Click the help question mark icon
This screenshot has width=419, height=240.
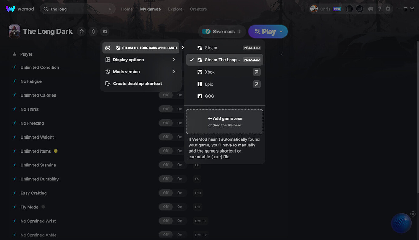click(380, 9)
